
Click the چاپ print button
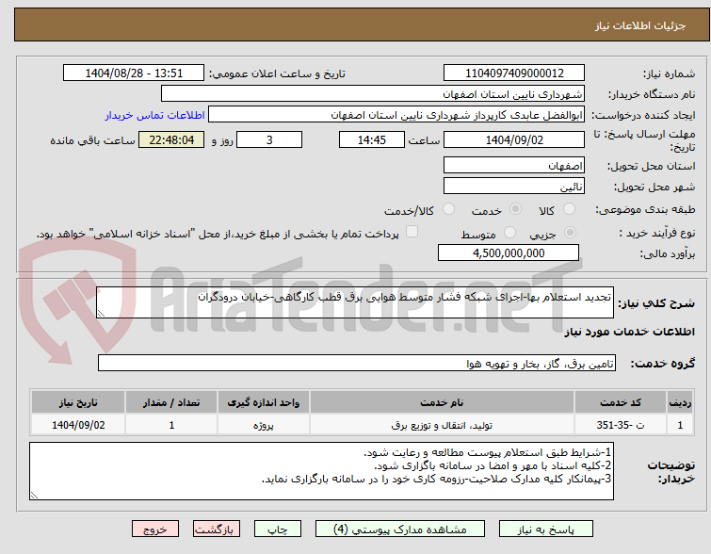278,530
